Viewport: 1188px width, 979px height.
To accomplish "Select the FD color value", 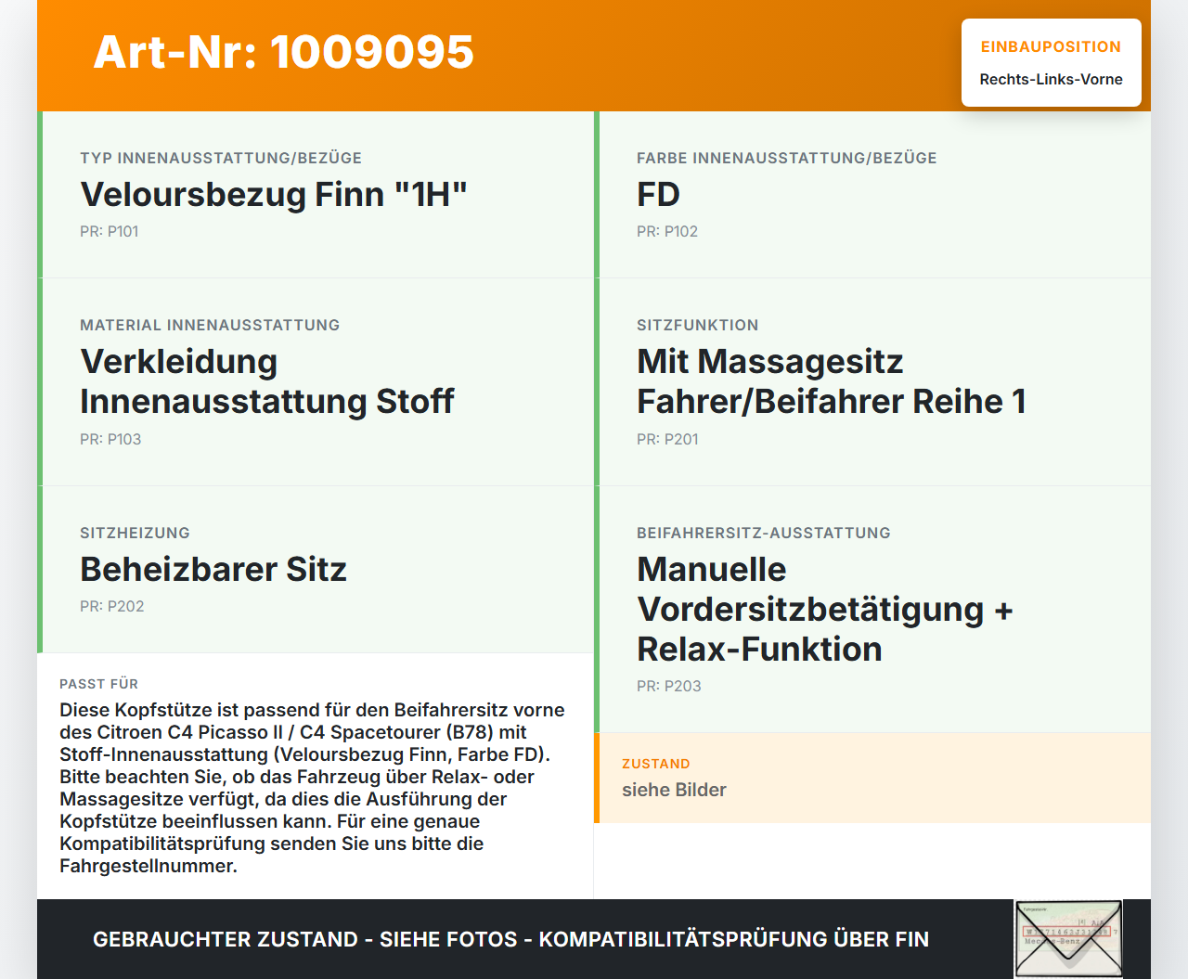I will click(x=658, y=194).
